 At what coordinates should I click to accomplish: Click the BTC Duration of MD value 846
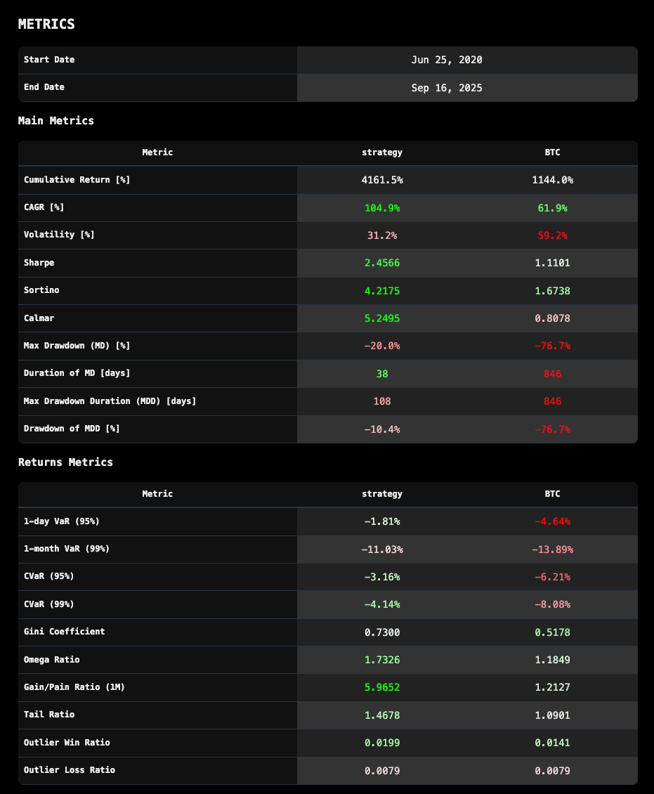pos(552,374)
